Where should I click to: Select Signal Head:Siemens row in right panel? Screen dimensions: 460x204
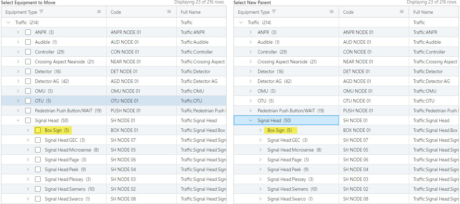coord(287,189)
